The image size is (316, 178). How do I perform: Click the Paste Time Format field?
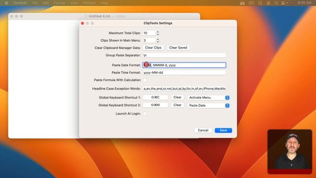pos(184,73)
